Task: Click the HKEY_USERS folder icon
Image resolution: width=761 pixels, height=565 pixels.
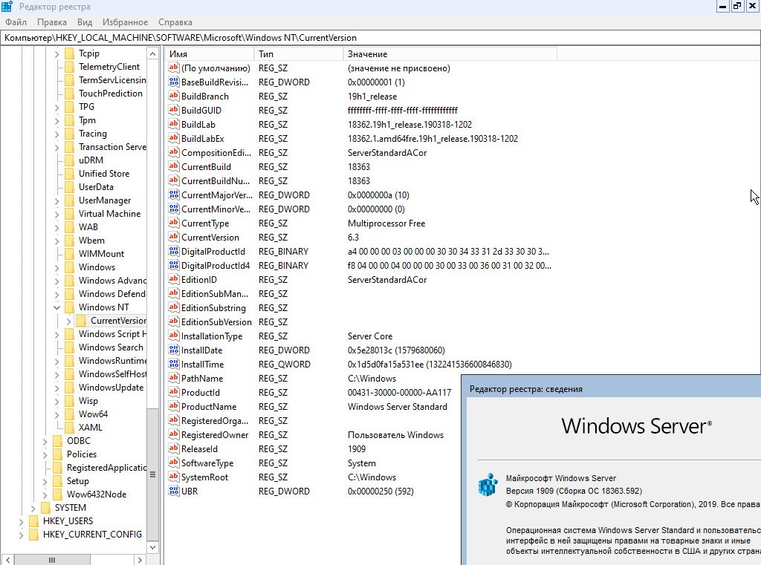Action: (x=33, y=521)
